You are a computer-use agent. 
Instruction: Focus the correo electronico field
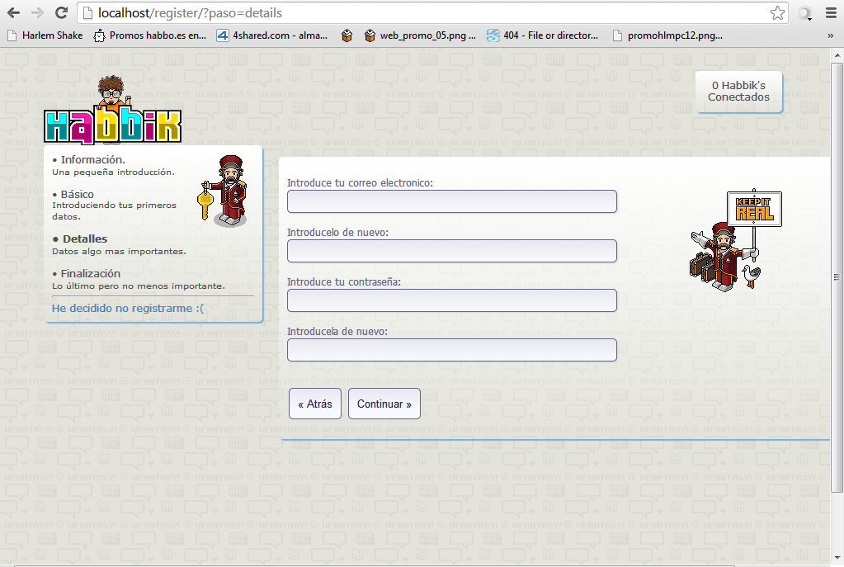(x=451, y=201)
